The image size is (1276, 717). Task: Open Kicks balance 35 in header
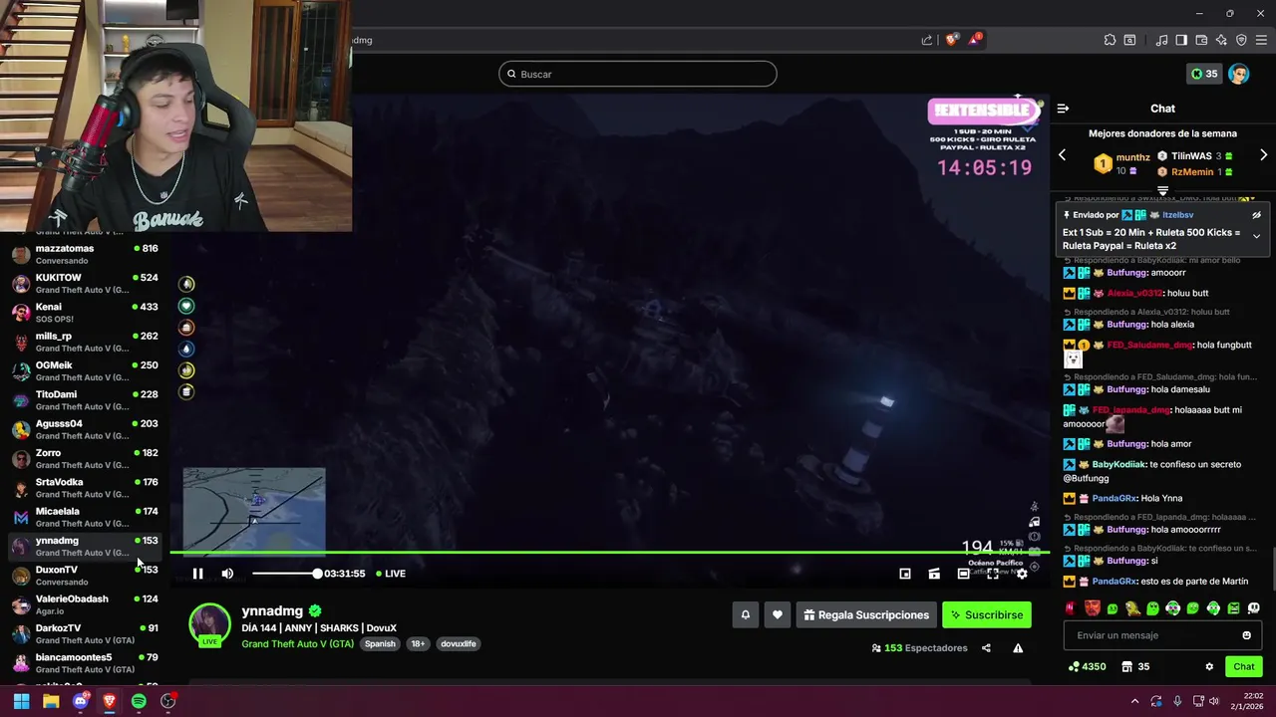(x=1204, y=74)
